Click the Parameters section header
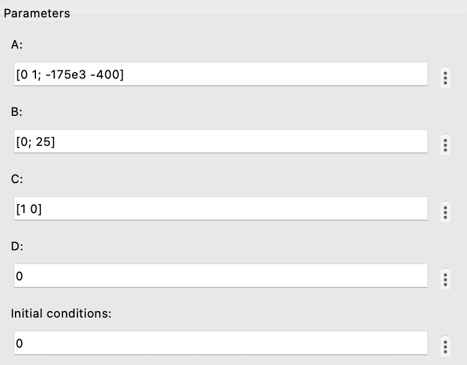 (37, 13)
